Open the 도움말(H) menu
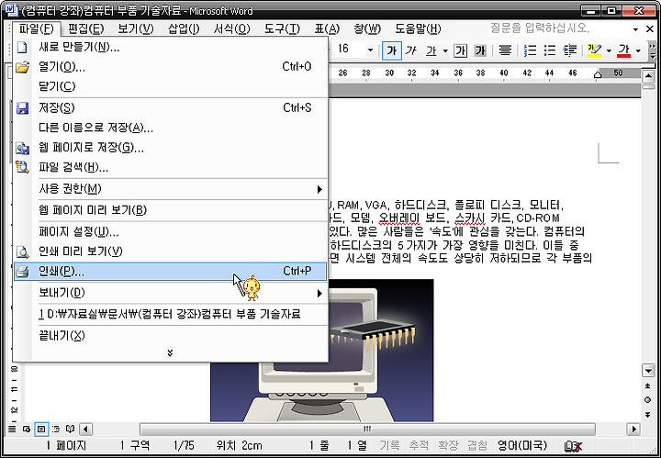Viewport: 661px width, 458px height. pos(418,28)
